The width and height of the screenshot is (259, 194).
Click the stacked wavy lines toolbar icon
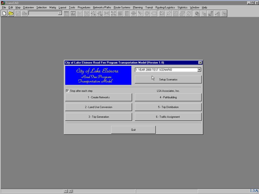coord(120,13)
